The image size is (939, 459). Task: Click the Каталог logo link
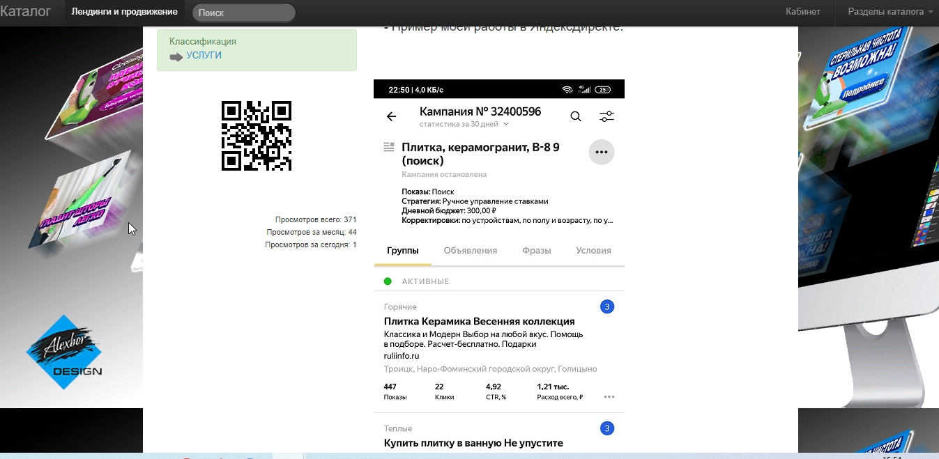click(25, 12)
